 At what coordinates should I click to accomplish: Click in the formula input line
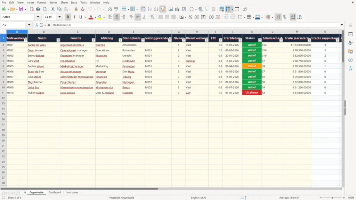[x=195, y=25]
